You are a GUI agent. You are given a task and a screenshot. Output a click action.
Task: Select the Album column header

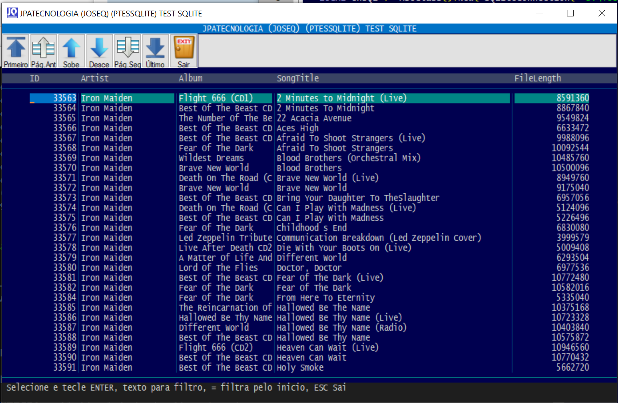click(x=190, y=78)
